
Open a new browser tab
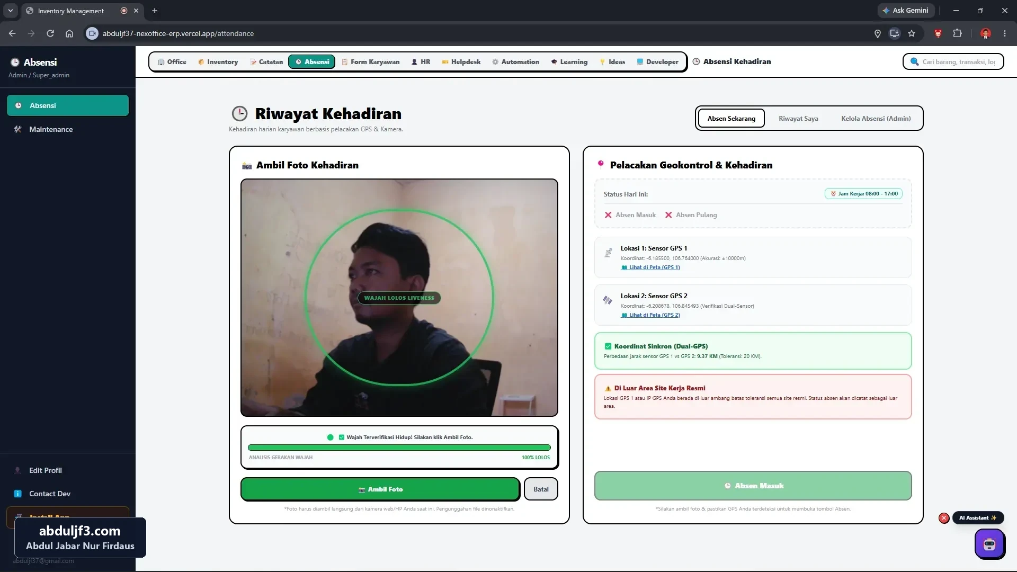(x=155, y=11)
